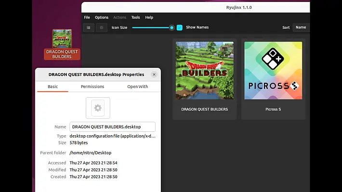Open the Help menu
Image resolution: width=342 pixels, height=192 pixels.
pos(149,17)
